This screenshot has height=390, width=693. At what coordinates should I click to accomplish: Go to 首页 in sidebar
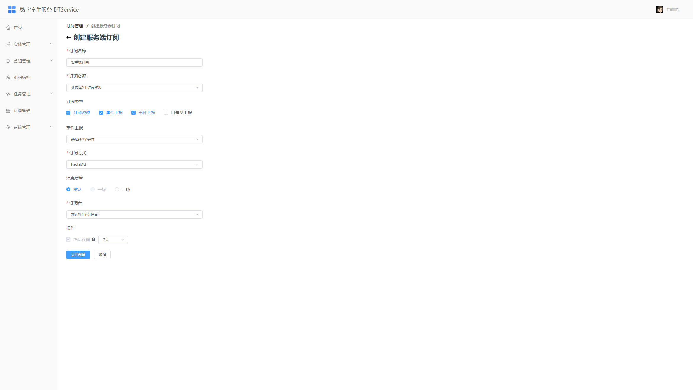pyautogui.click(x=30, y=28)
